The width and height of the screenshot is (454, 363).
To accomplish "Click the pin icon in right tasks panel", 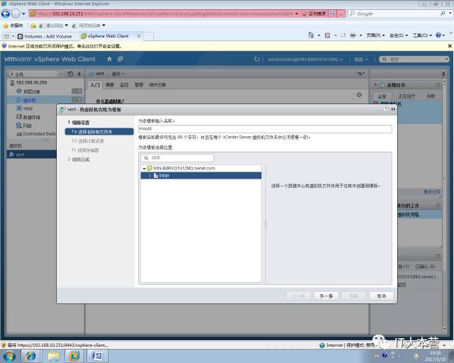I will point(443,74).
